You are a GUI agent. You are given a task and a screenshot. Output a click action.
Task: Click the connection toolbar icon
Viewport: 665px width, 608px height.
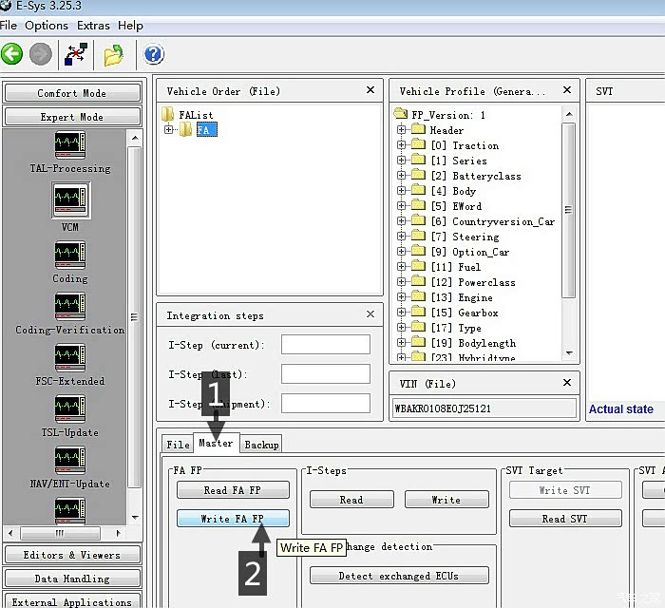click(x=76, y=54)
